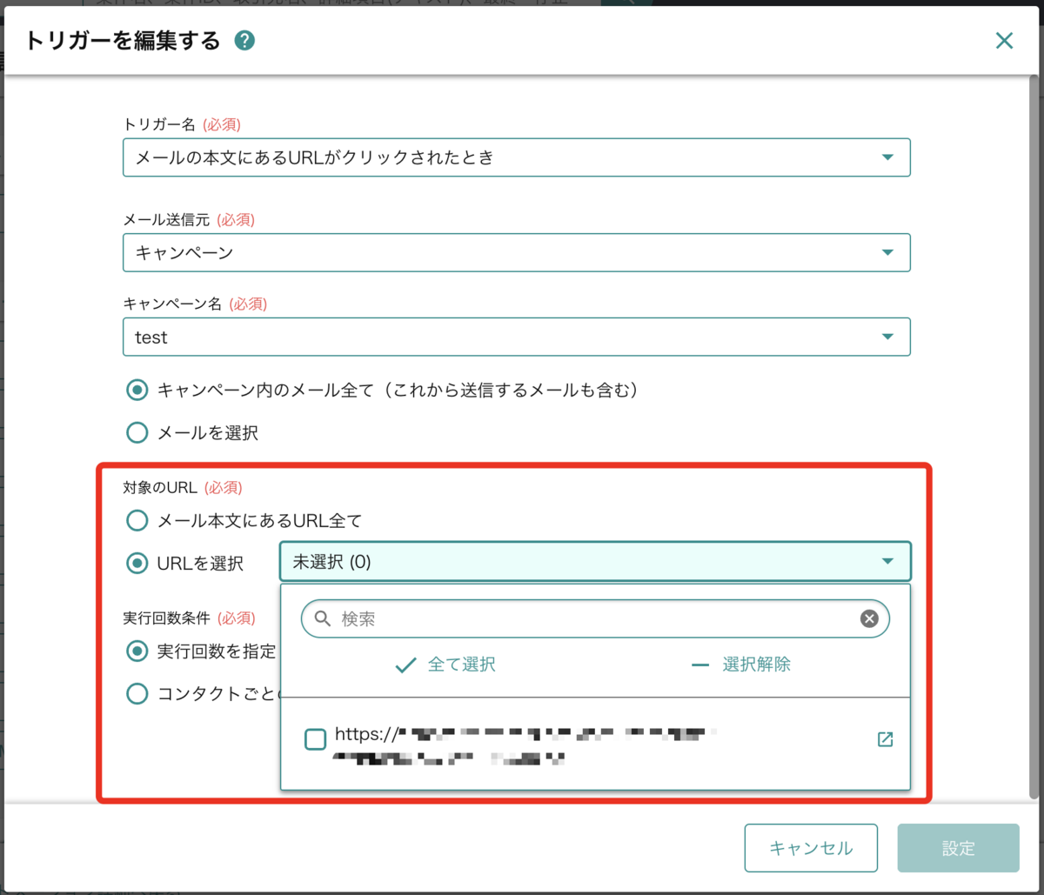This screenshot has width=1044, height=895.
Task: Click the checkmark icon for 全て選択
Action: point(405,665)
